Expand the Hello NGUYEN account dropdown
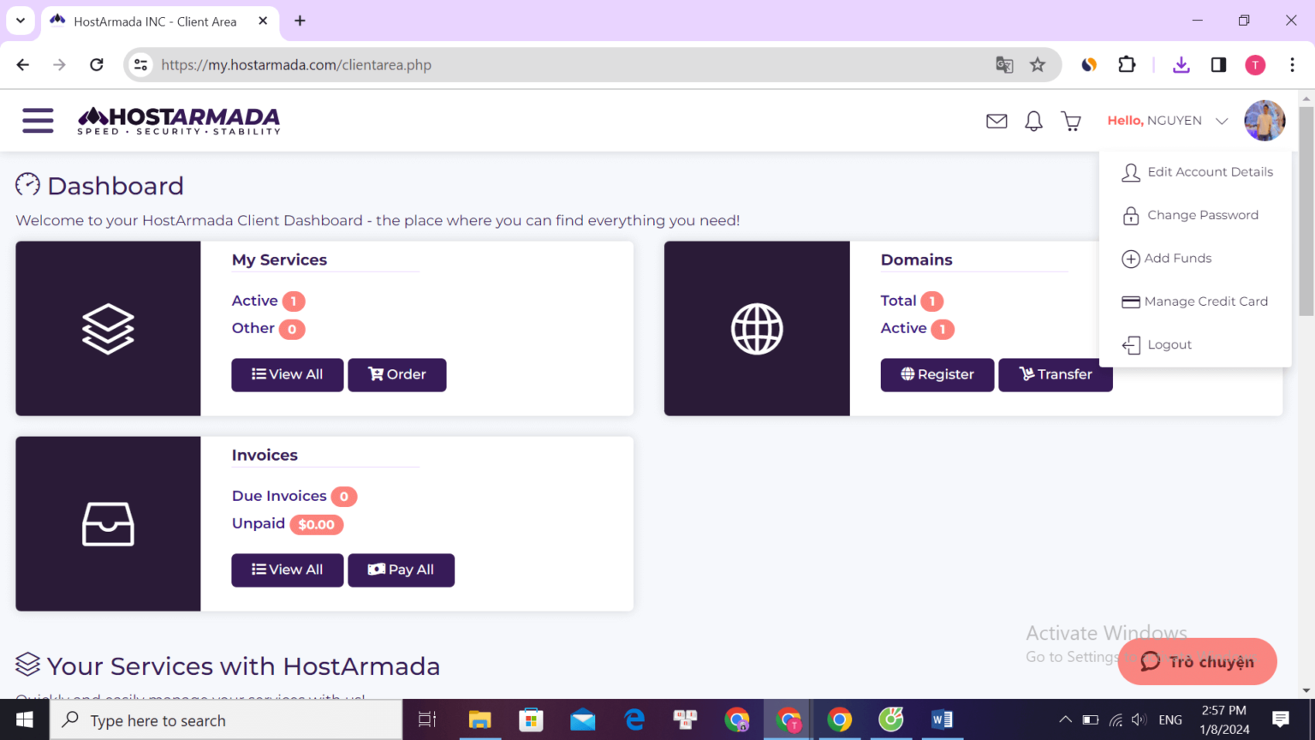The height and width of the screenshot is (740, 1315). tap(1167, 121)
